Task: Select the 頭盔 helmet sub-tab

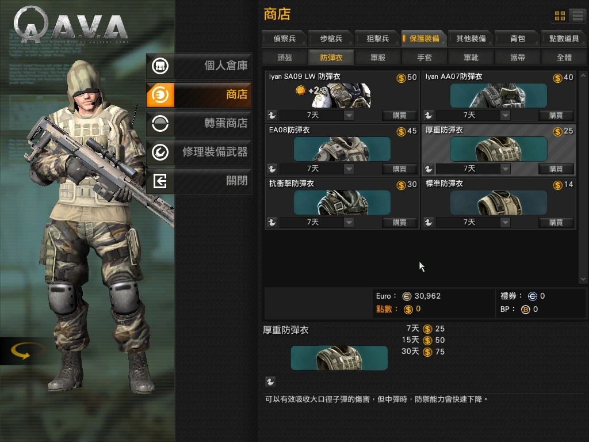Action: 284,58
